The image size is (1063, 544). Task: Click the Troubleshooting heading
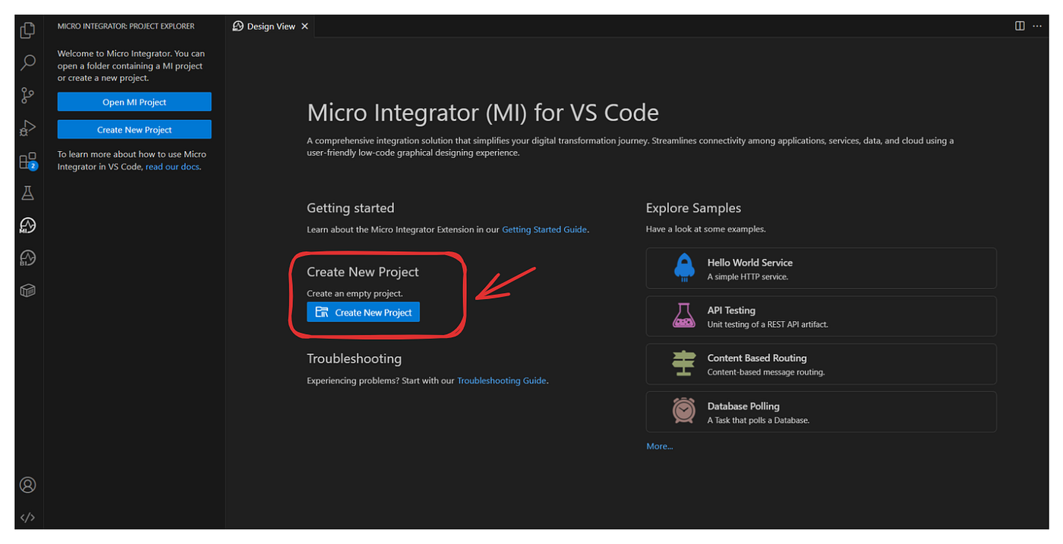(354, 359)
